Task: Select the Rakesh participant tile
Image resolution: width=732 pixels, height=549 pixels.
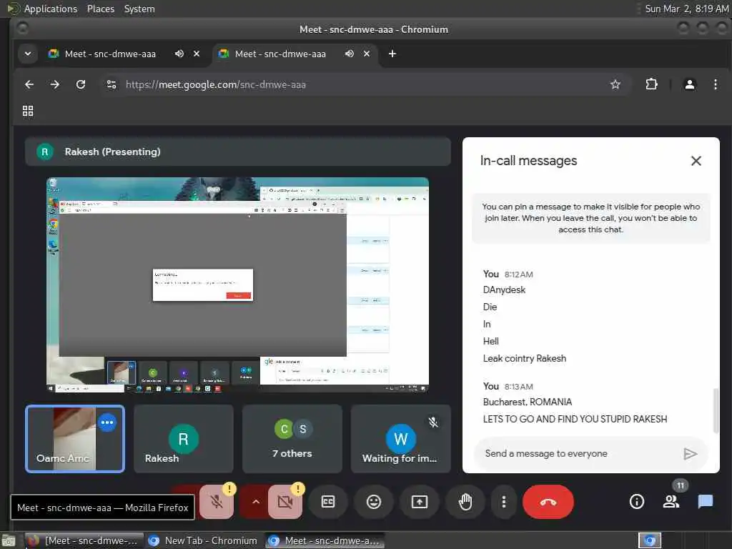Action: (184, 439)
